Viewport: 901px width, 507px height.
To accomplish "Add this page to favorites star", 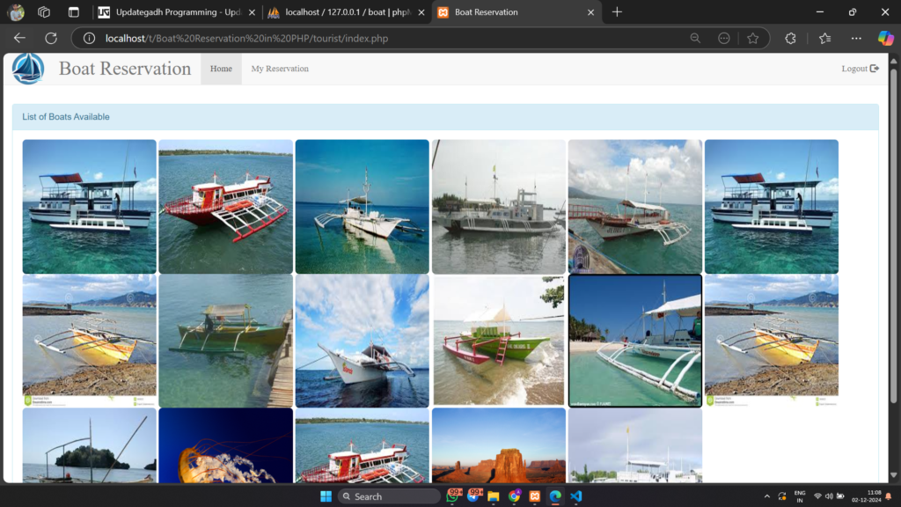I will tap(753, 39).
